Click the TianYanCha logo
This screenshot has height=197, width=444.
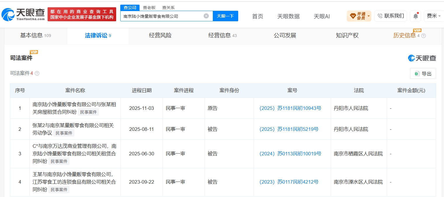pyautogui.click(x=23, y=14)
